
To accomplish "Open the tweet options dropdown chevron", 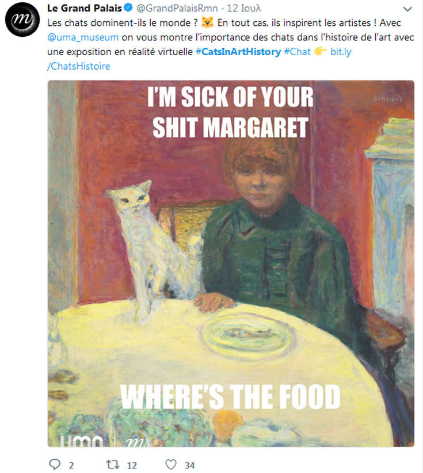I will (x=407, y=10).
